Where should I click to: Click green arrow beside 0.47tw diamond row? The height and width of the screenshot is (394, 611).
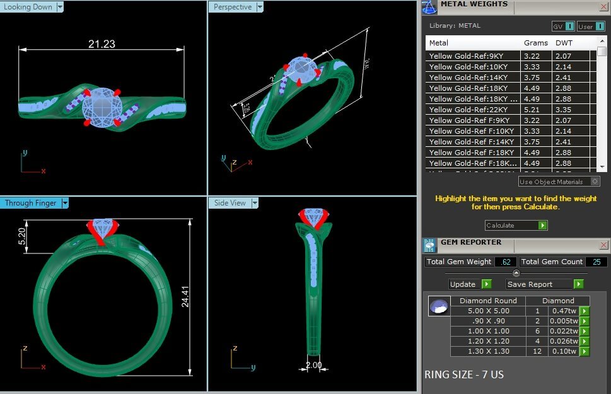coord(585,311)
